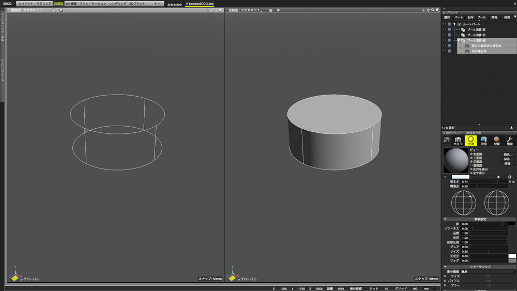This screenshot has height=291, width=517.
Task: Collapse the ブール演算:積 tree node
Action: click(x=459, y=40)
